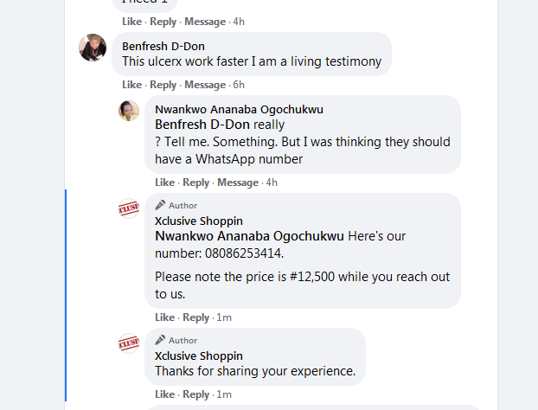
Task: Open Nwankwo Ananaba Ogochukwu commenter name
Action: tap(239, 109)
